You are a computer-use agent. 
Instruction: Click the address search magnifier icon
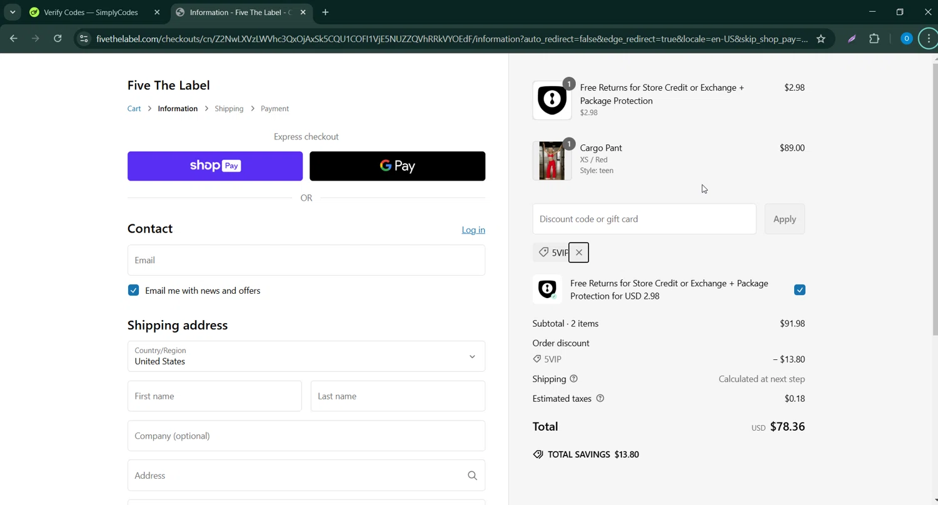472,476
